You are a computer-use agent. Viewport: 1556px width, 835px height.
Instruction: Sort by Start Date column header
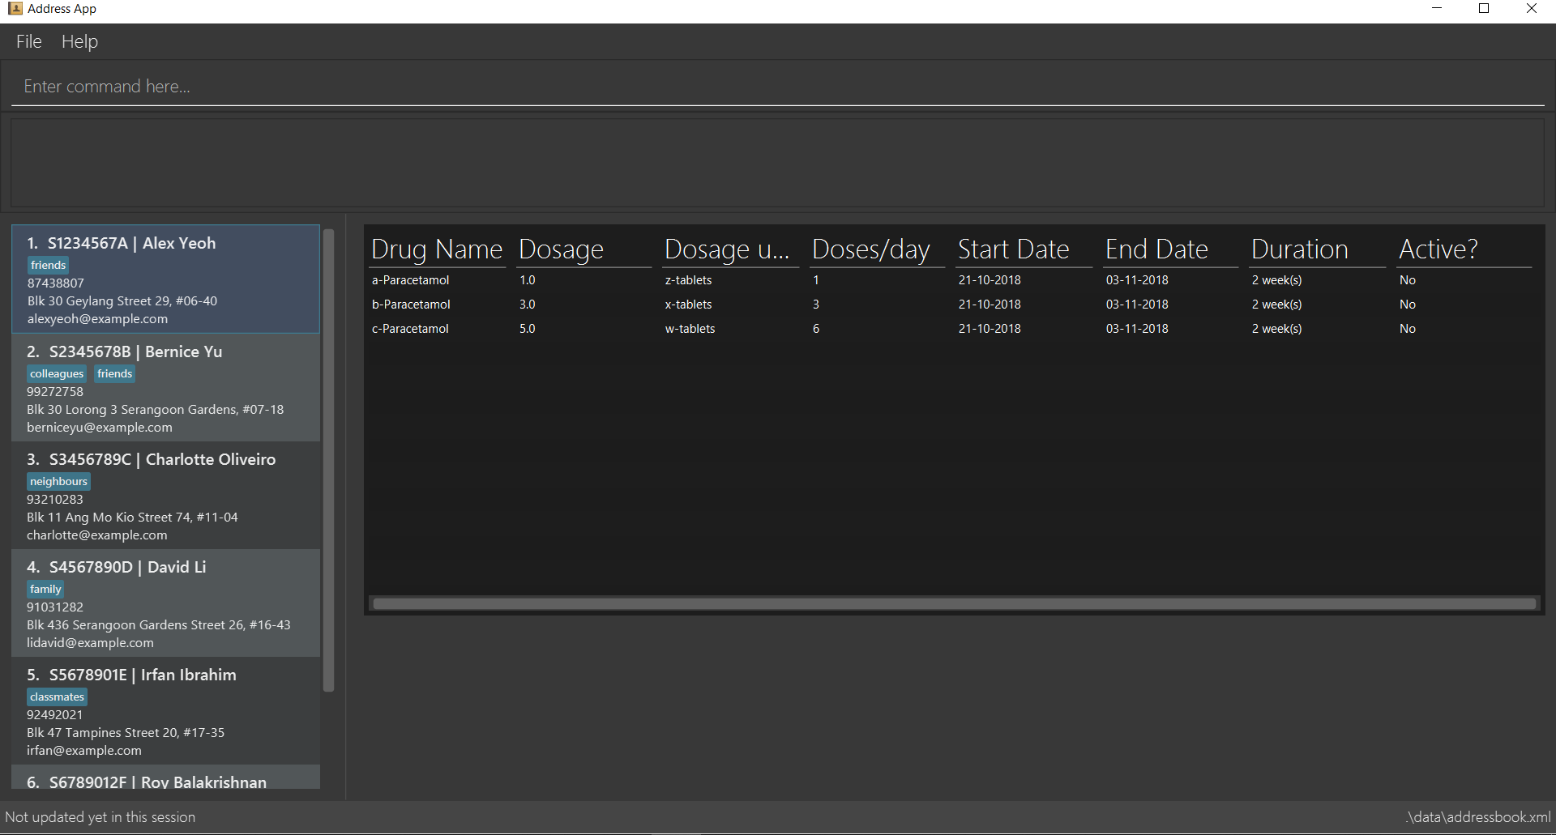(x=1024, y=249)
